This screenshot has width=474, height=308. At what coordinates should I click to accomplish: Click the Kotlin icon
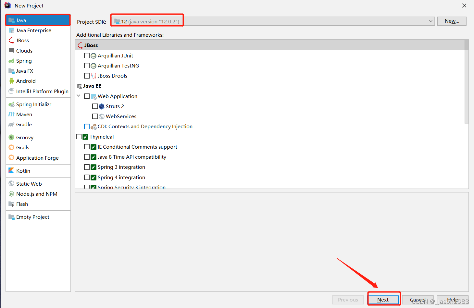(x=11, y=171)
